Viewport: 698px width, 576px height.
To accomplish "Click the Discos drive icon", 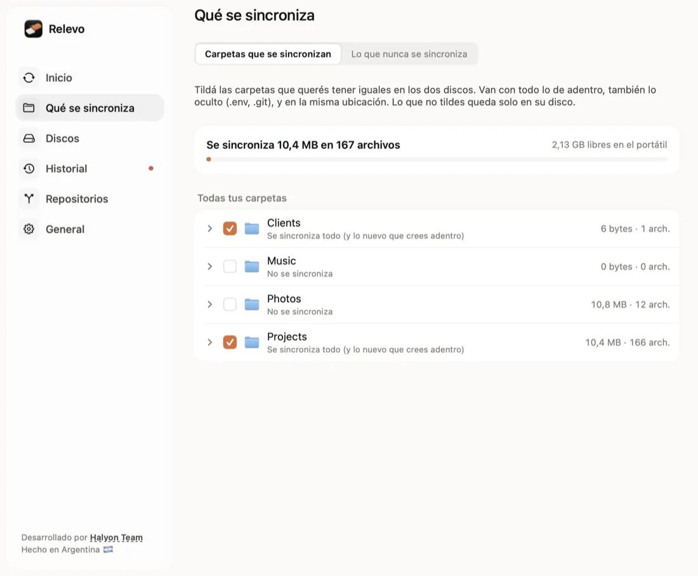I will point(29,138).
